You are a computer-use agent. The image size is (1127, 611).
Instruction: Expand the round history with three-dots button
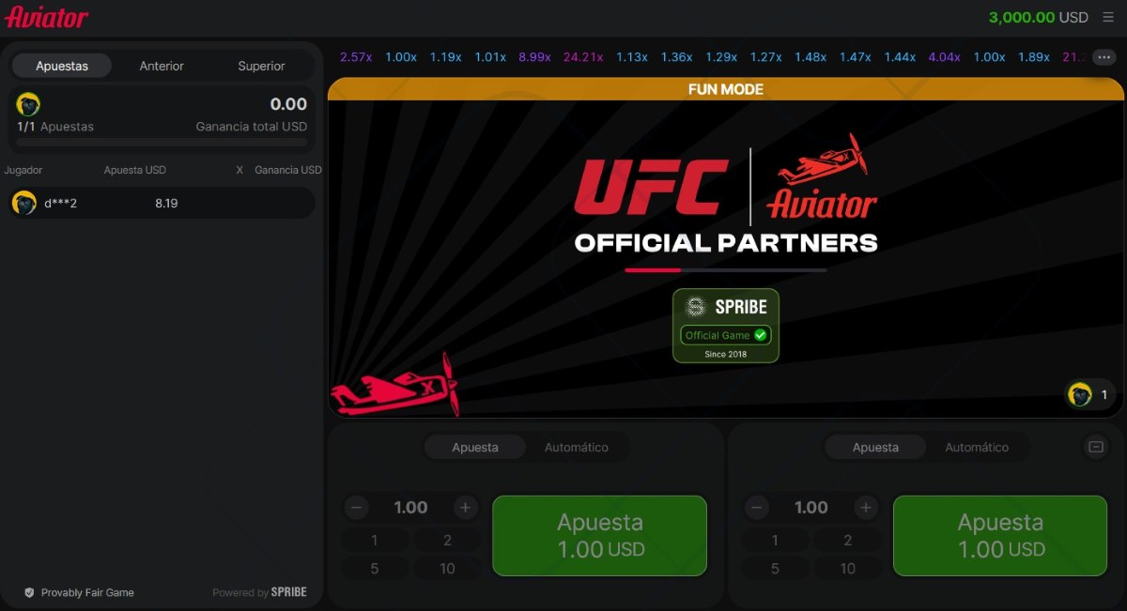point(1104,57)
